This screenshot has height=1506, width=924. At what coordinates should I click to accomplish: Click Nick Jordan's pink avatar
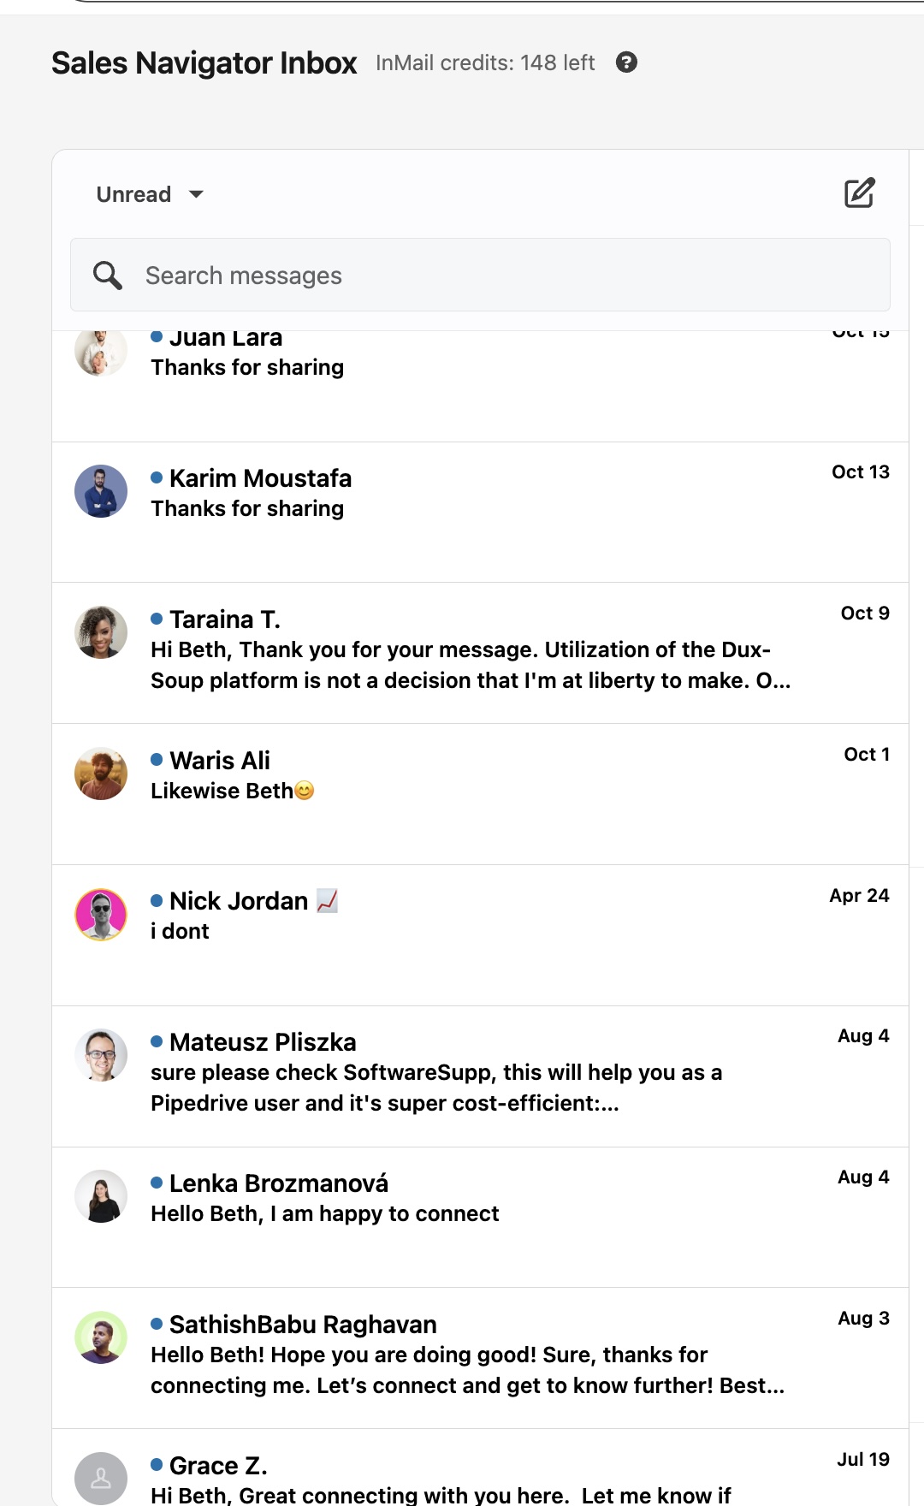[101, 915]
